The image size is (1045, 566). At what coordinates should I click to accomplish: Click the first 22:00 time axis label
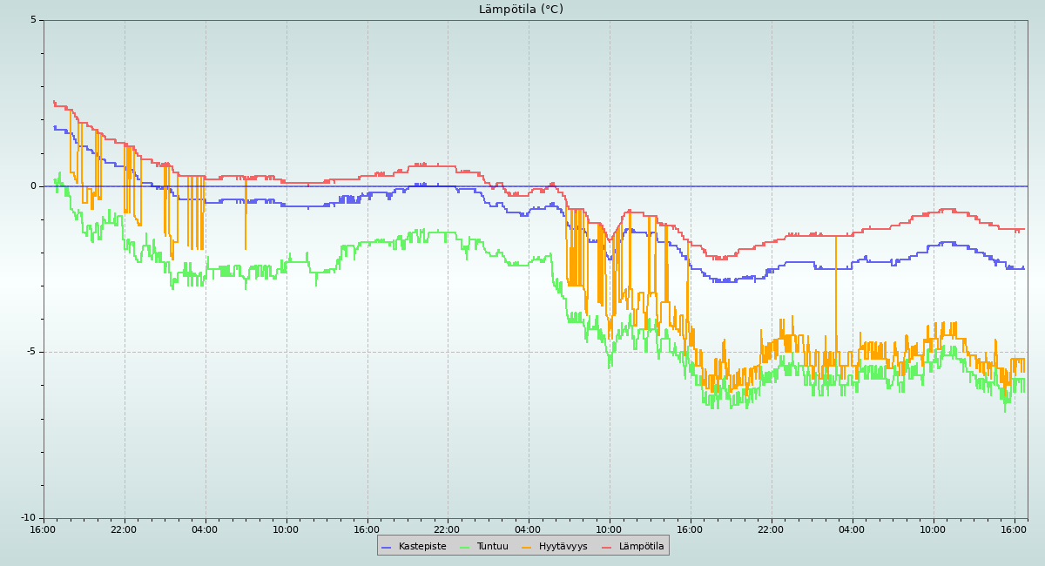124,529
